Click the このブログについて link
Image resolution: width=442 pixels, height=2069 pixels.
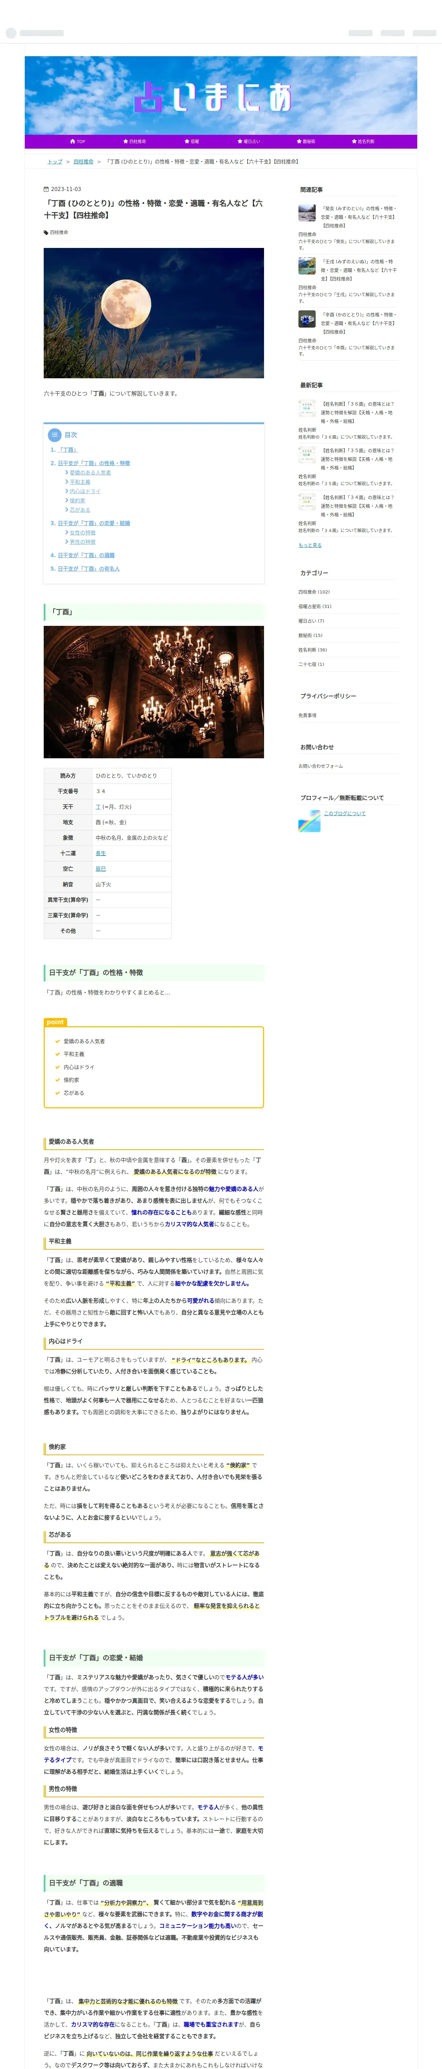coord(345,813)
